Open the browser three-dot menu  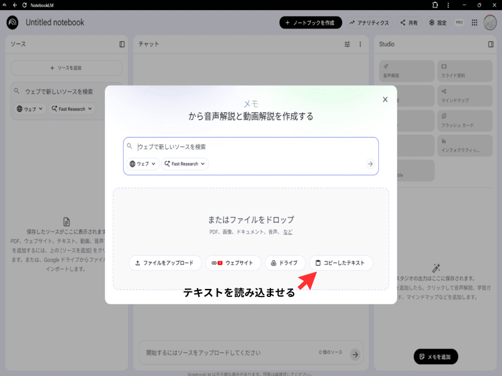pos(448,5)
